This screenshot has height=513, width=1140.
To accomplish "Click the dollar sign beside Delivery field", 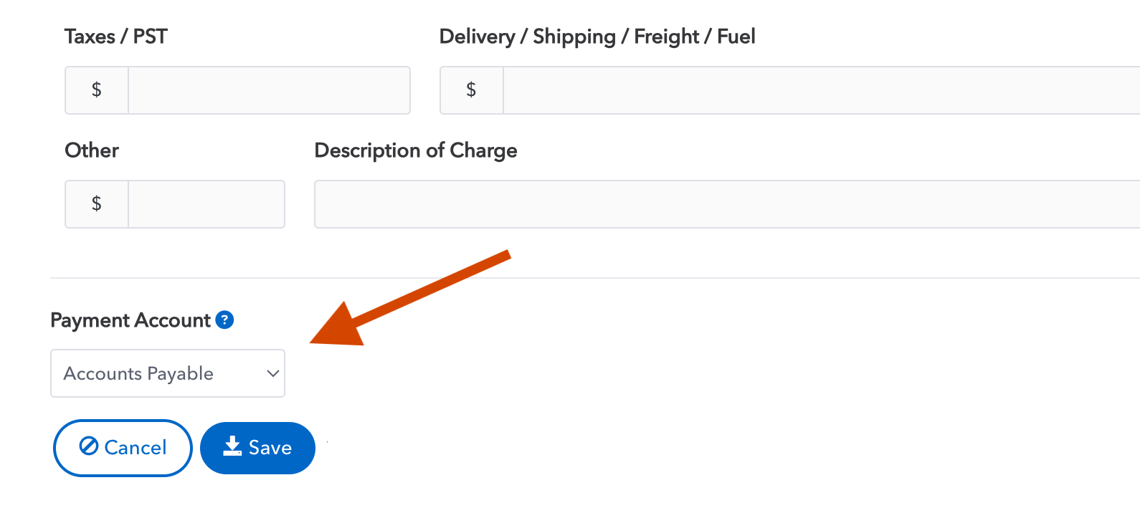I will (471, 90).
